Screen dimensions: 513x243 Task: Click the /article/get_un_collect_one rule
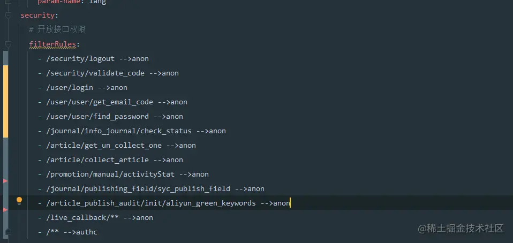tap(121, 145)
